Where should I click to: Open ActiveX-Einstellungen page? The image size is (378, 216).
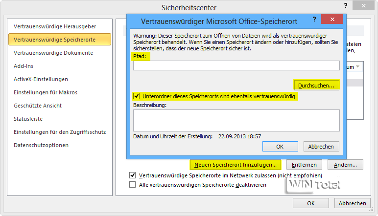[41, 79]
